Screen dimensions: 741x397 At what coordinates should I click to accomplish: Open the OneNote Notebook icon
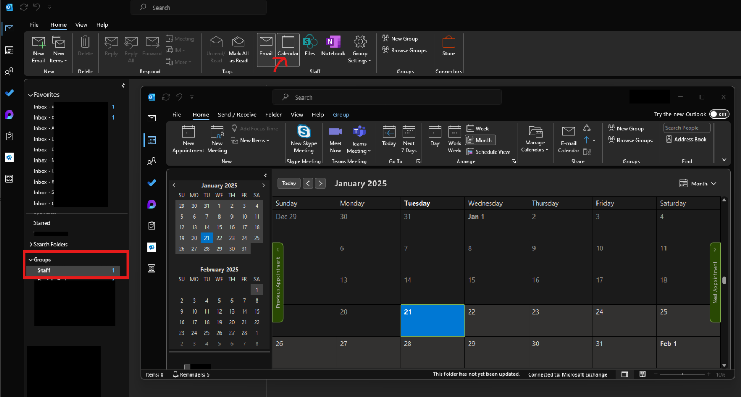tap(333, 42)
